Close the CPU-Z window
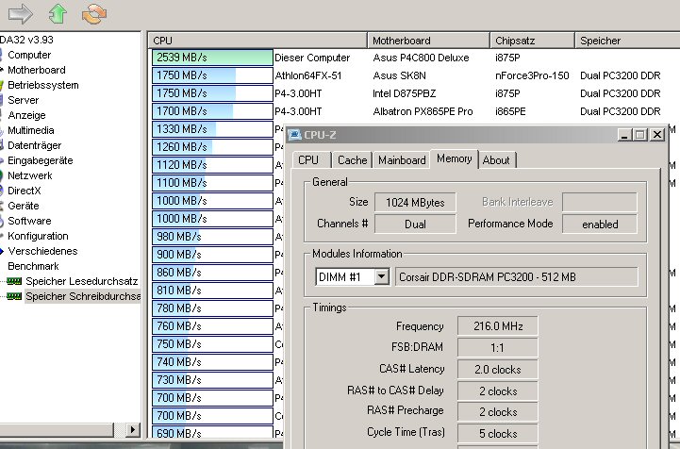 657,135
